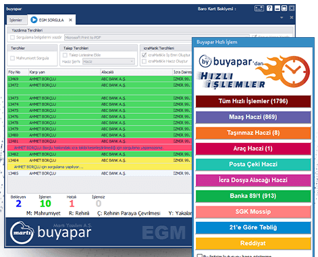Select row with Föy No 13474
This screenshot has width=318, height=257.
coord(99,105)
